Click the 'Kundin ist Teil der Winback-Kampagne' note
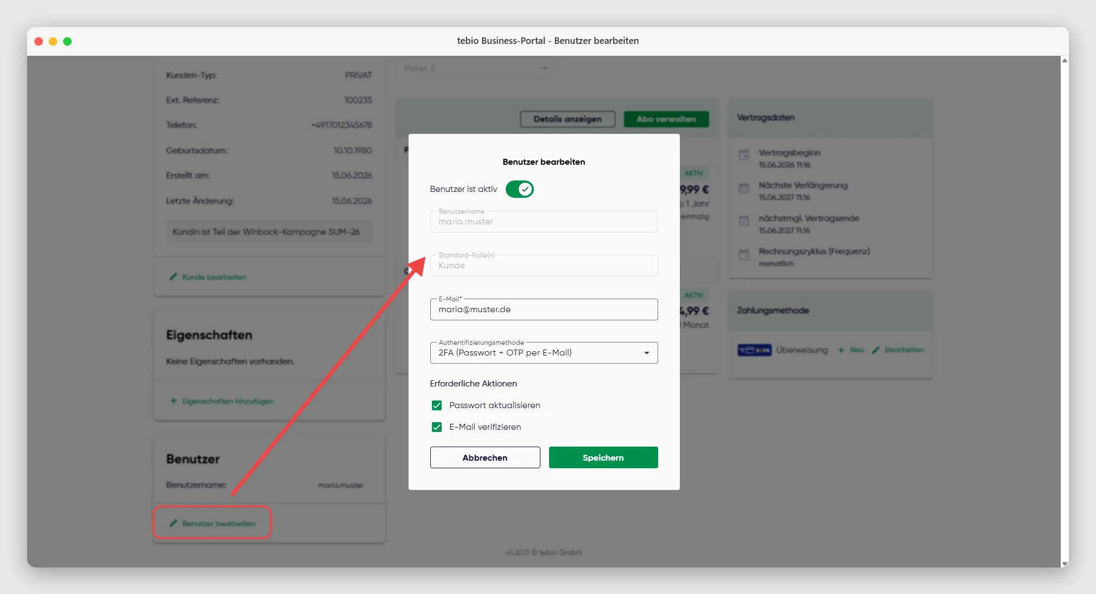Image resolution: width=1096 pixels, height=594 pixels. (269, 232)
